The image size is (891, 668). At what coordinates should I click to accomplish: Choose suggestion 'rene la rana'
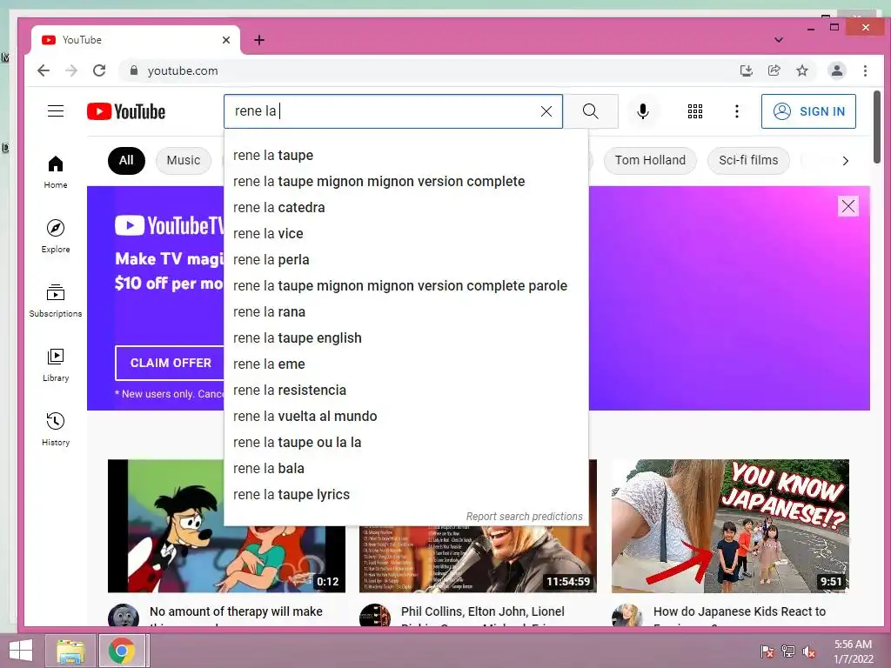tap(406, 312)
